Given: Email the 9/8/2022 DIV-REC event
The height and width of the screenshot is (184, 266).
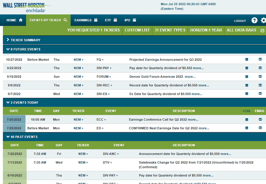Looking at the screenshot, I should point(260,85).
